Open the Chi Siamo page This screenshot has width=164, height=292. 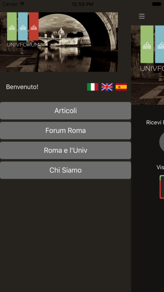[66, 170]
